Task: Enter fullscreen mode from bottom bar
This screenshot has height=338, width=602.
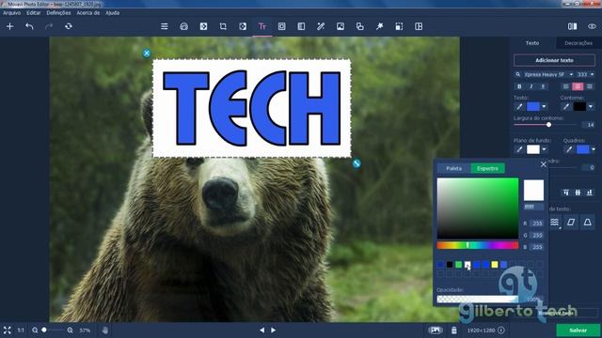Action: pyautogui.click(x=8, y=330)
